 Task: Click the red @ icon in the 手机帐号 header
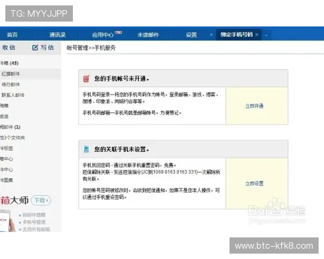point(86,79)
